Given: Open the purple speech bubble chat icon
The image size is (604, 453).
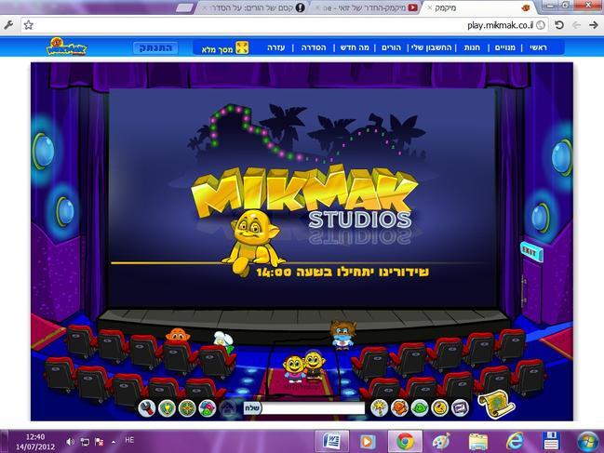Looking at the screenshot, I should (460, 408).
